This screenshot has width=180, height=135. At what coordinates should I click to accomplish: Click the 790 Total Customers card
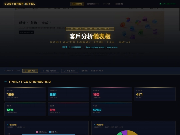coord(25,94)
